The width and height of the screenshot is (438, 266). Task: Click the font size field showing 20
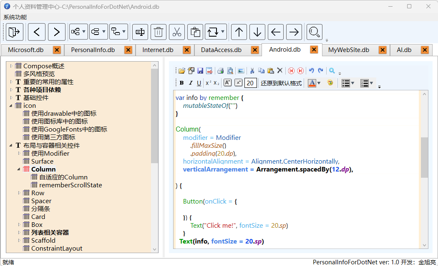(251, 83)
